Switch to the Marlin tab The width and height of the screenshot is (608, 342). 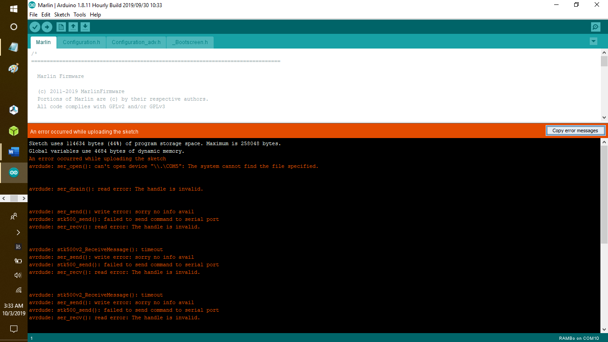[x=43, y=42]
